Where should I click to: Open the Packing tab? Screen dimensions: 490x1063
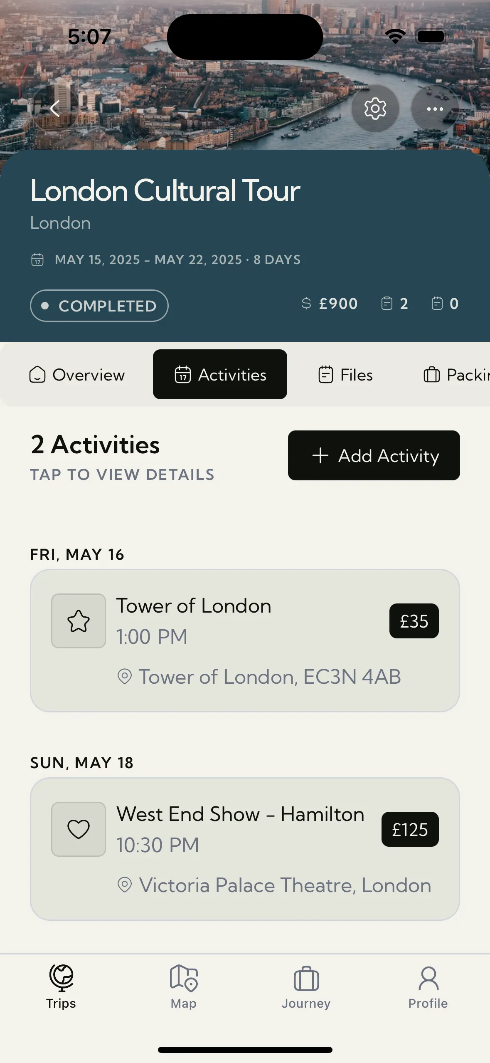click(456, 375)
